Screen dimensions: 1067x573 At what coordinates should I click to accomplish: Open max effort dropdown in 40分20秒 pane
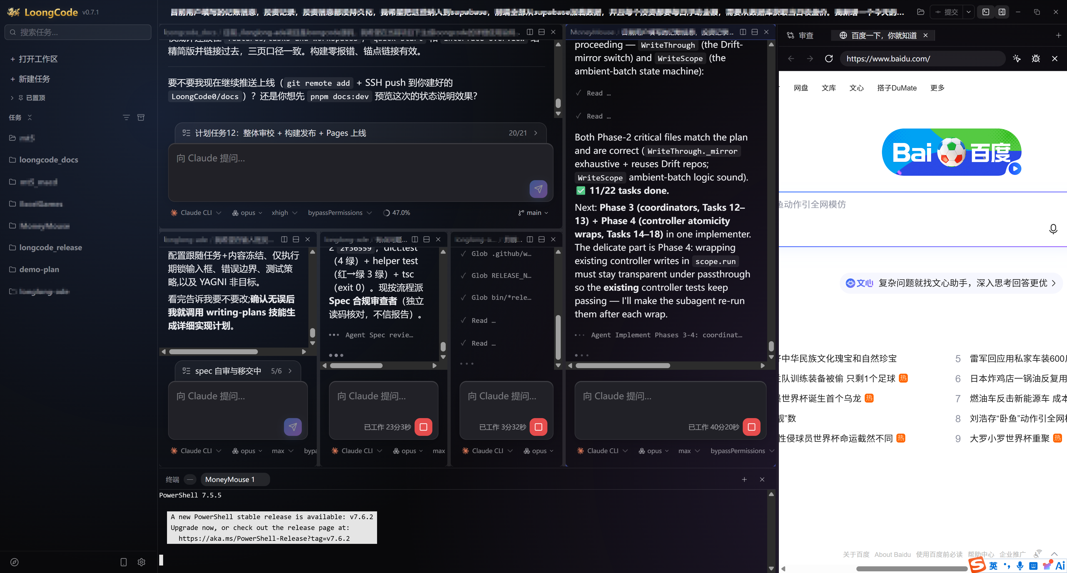click(689, 451)
